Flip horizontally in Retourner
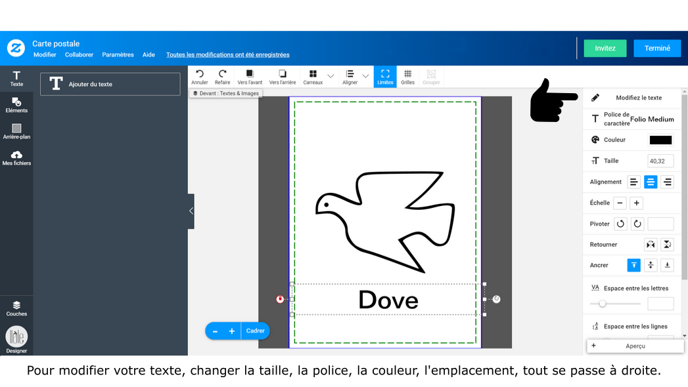688x387 pixels. 651,245
